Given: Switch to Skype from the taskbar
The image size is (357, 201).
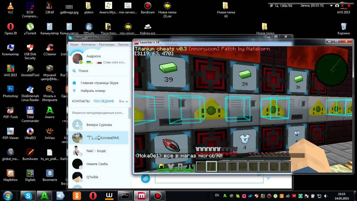Looking at the screenshot, I should [28, 196].
